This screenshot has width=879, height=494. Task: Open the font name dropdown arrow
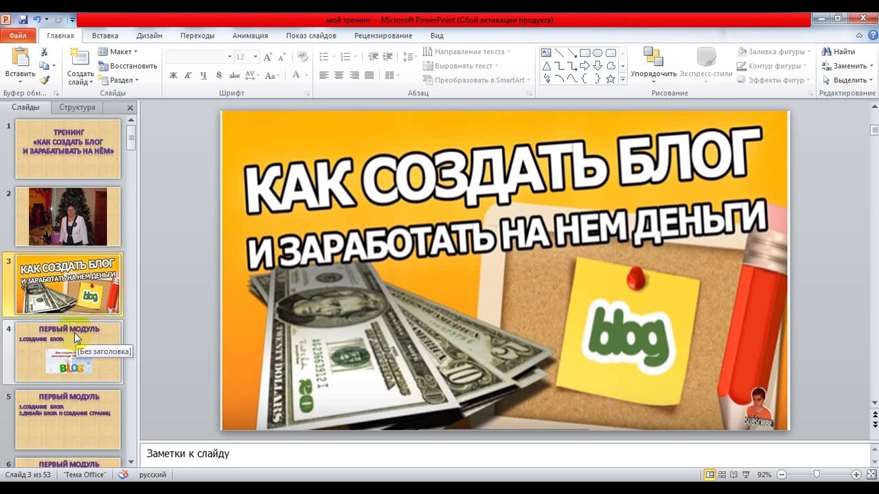229,57
